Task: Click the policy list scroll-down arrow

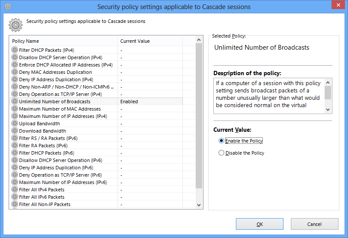Action: (199, 205)
